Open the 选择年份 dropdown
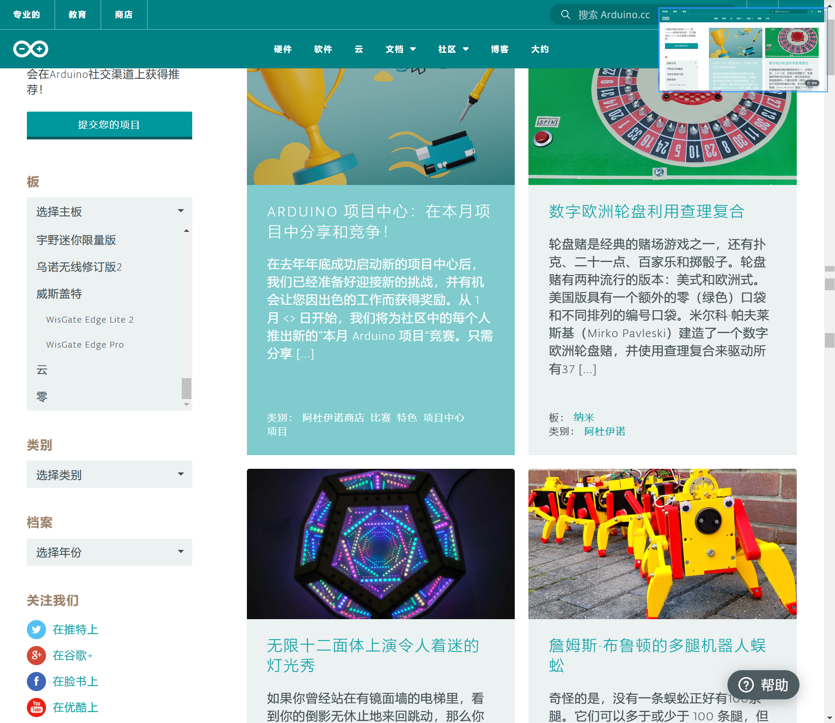 (109, 552)
